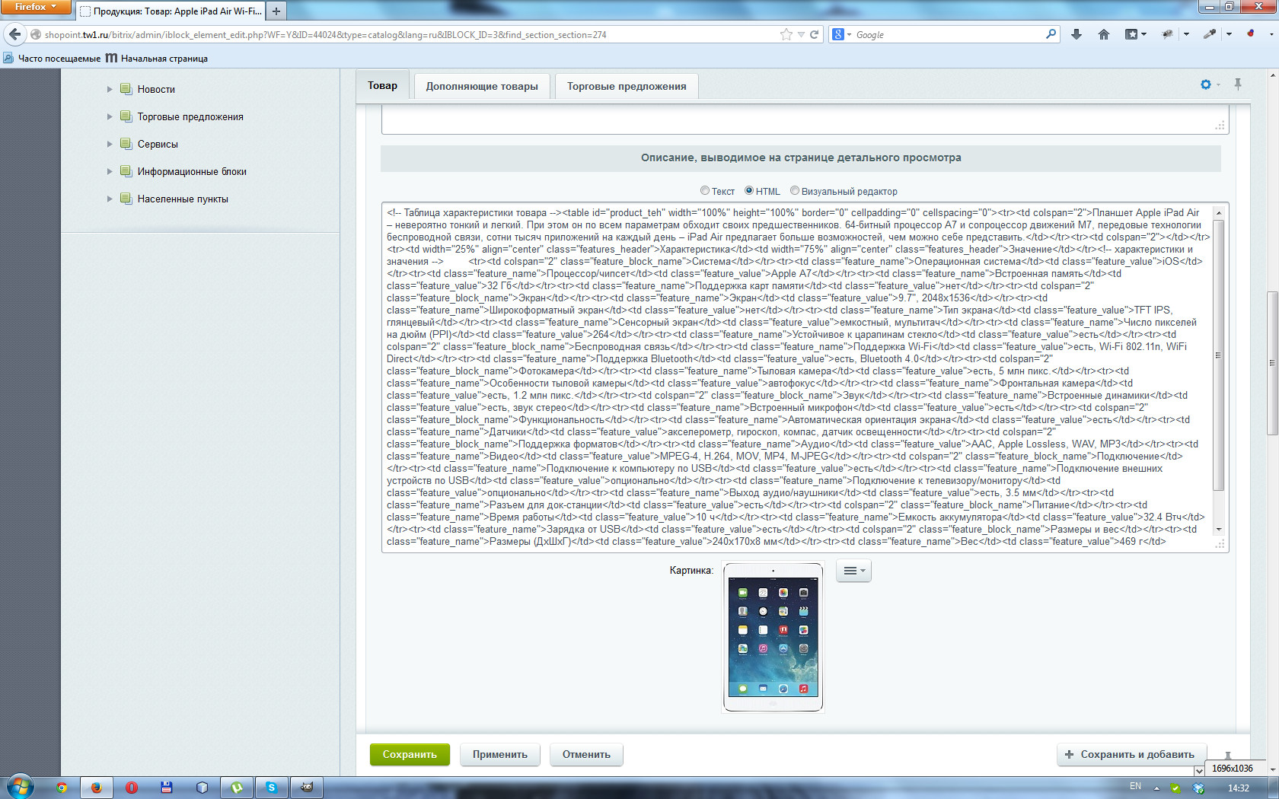Open the Начальная страница bookmark
This screenshot has width=1279, height=799.
point(157,58)
